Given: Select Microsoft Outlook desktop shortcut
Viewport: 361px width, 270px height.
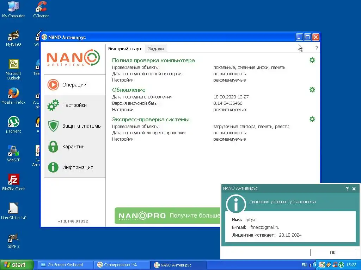Looking at the screenshot, I should pos(13,69).
